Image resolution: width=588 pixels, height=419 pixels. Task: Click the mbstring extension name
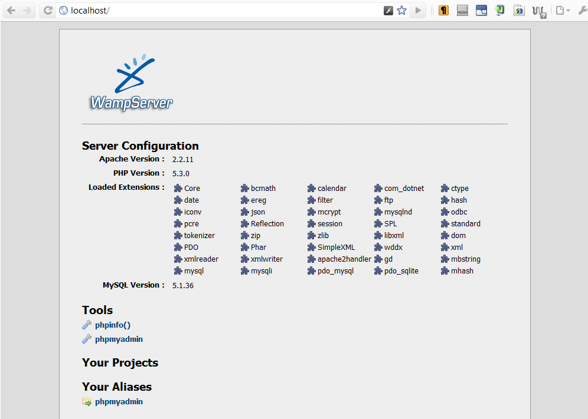(x=466, y=259)
